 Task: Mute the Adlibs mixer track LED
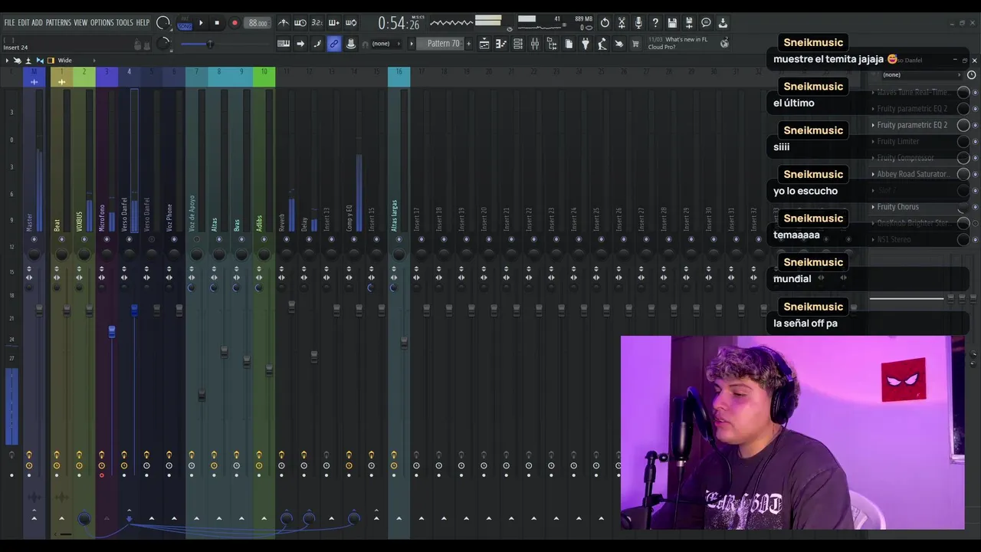coord(264,239)
